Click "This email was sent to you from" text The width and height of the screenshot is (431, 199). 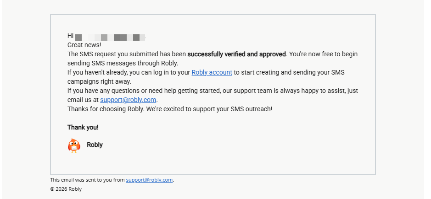click(87, 180)
